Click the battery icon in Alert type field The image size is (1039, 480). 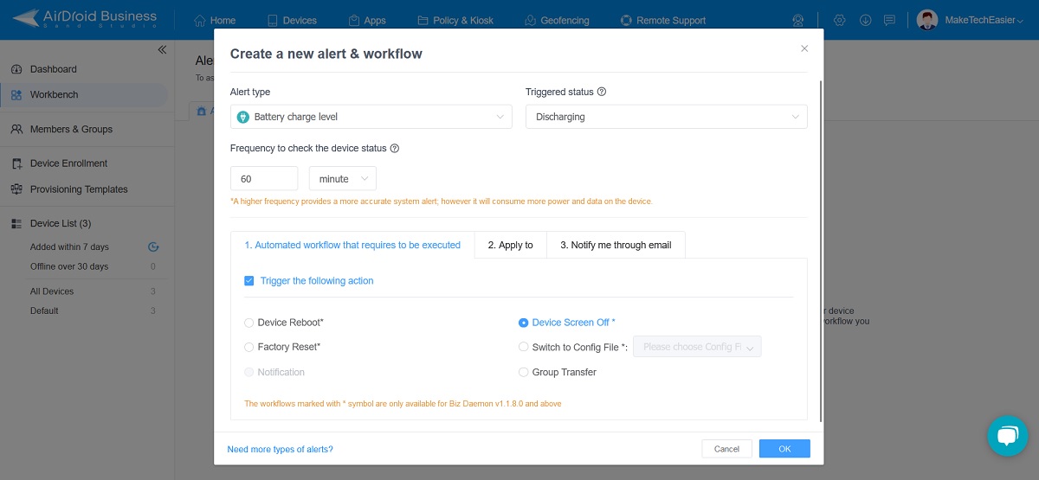[x=243, y=117]
